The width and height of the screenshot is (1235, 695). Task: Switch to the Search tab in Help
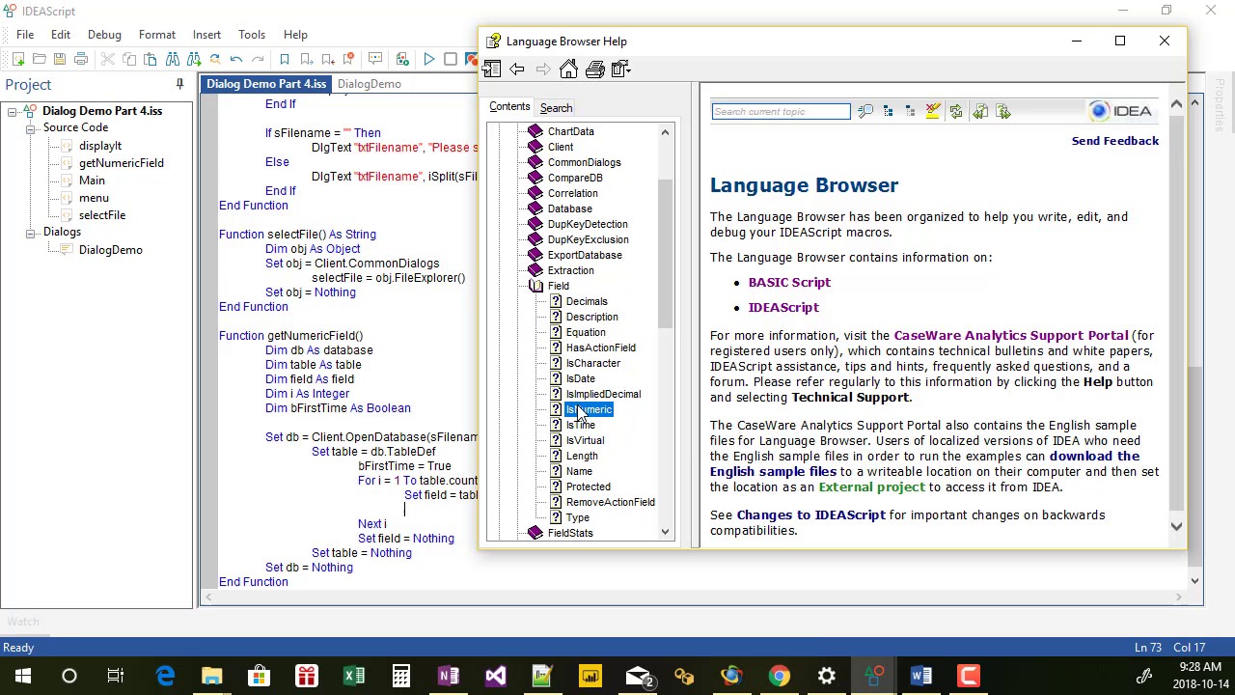click(556, 108)
